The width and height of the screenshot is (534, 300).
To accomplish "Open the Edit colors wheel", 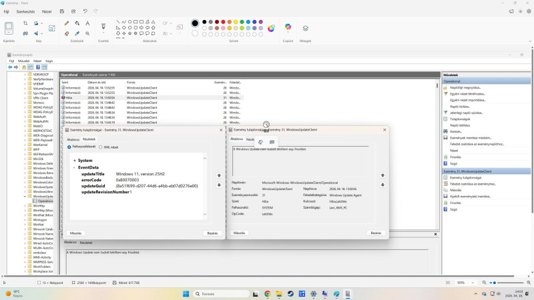I will click(x=271, y=28).
